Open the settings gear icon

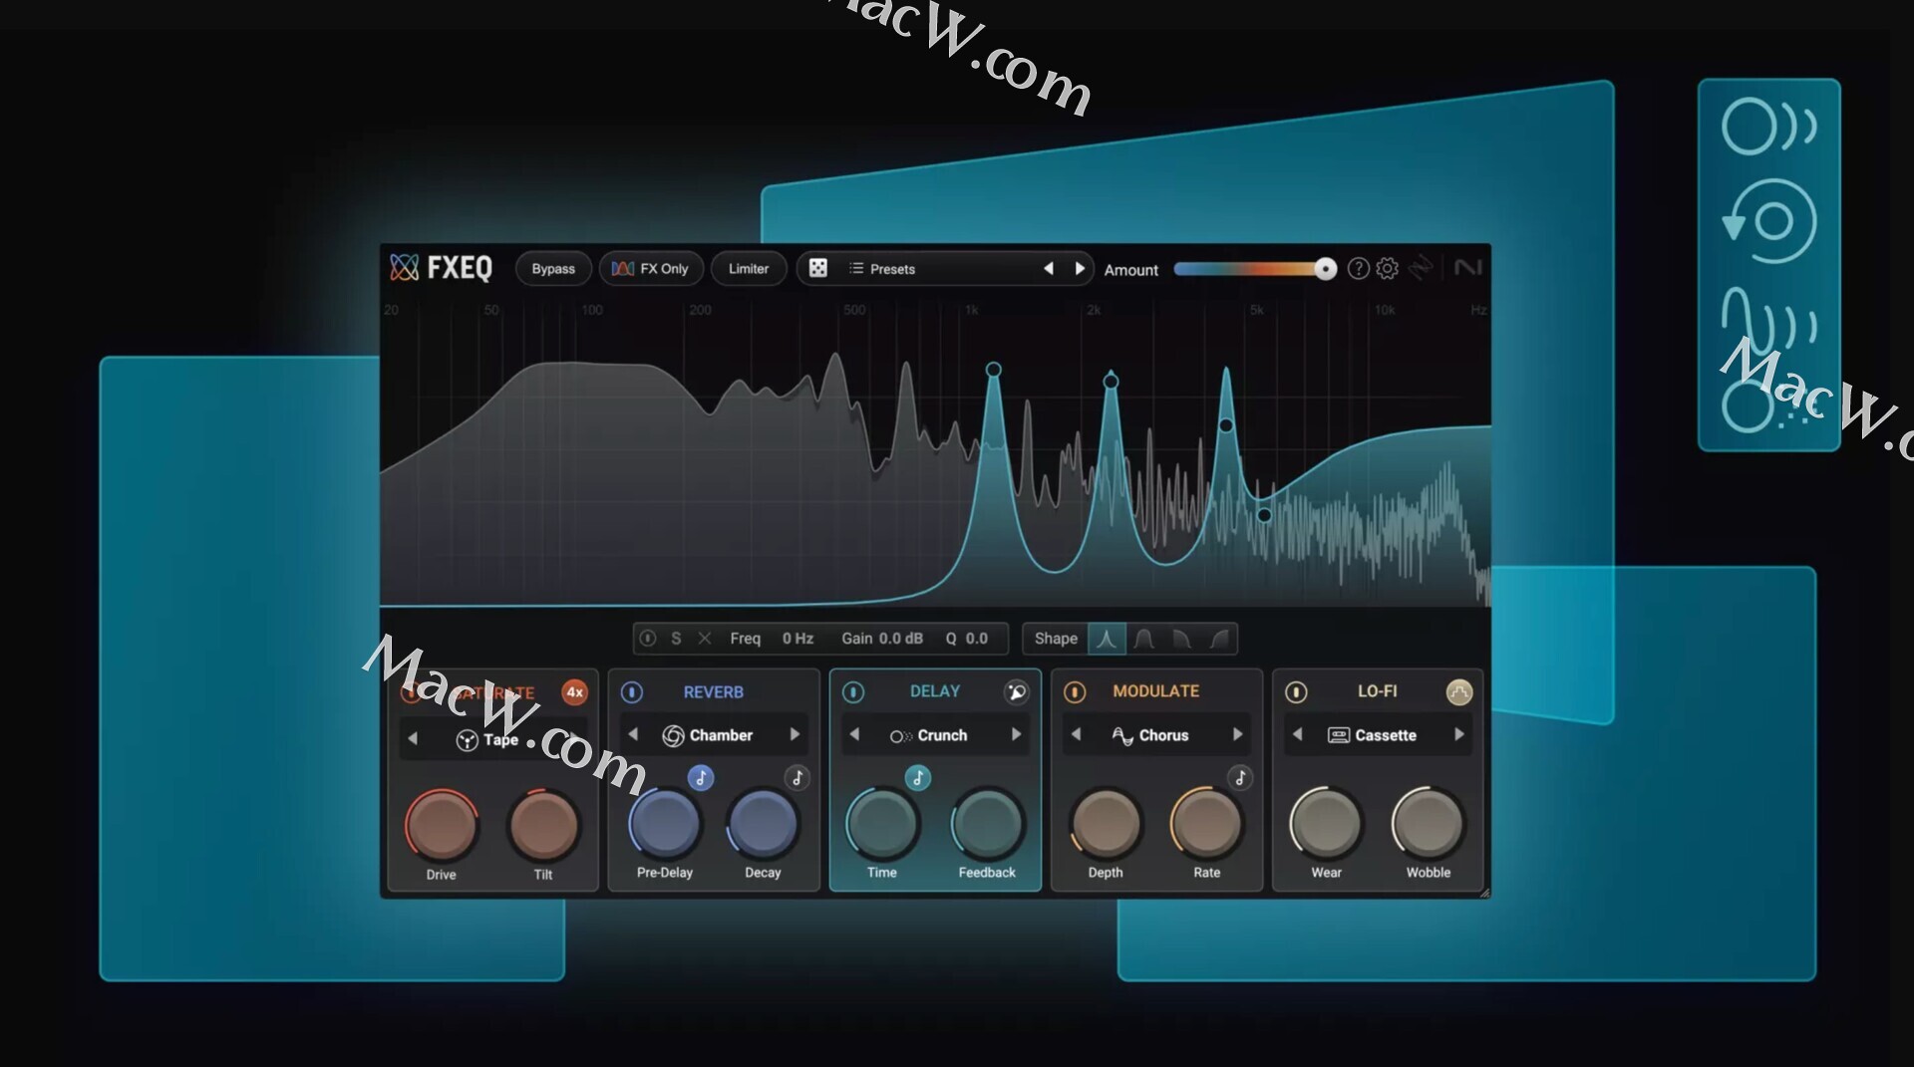coord(1388,268)
